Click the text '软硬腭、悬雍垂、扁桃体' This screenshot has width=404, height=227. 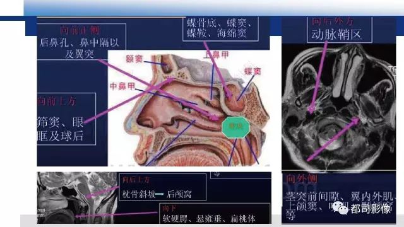coord(209,219)
